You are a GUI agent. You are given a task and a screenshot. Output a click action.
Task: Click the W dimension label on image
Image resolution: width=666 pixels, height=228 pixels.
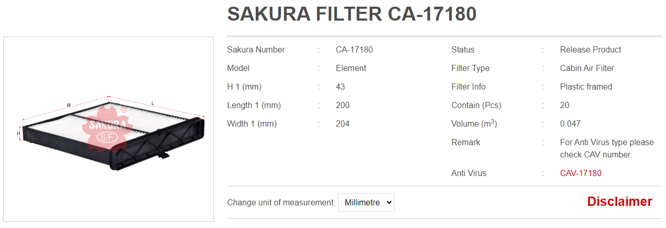(69, 105)
